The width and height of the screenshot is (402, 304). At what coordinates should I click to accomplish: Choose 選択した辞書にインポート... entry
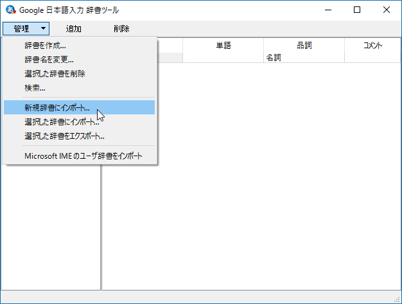79,121
